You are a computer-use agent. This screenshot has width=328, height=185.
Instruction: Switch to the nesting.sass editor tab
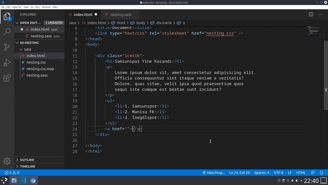pyautogui.click(x=121, y=14)
